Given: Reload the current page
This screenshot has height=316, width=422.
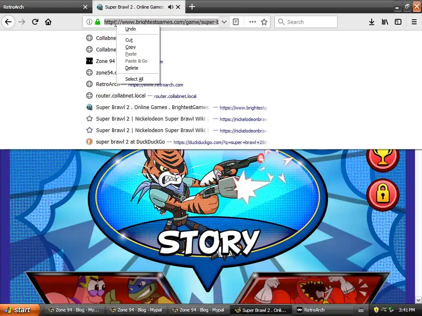Looking at the screenshot, I should click(35, 22).
